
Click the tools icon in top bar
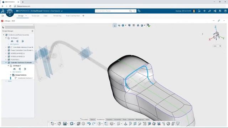220,11
